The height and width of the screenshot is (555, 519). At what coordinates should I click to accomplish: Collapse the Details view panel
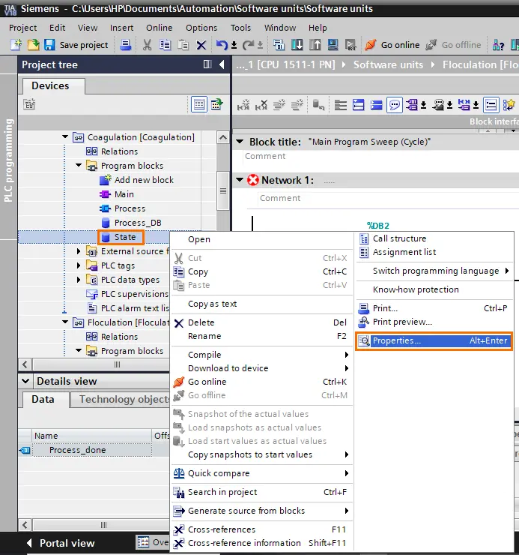click(25, 381)
